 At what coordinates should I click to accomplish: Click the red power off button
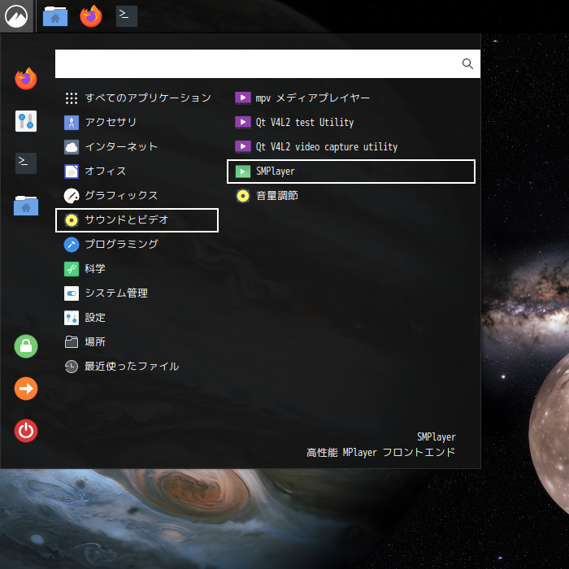pyautogui.click(x=26, y=431)
